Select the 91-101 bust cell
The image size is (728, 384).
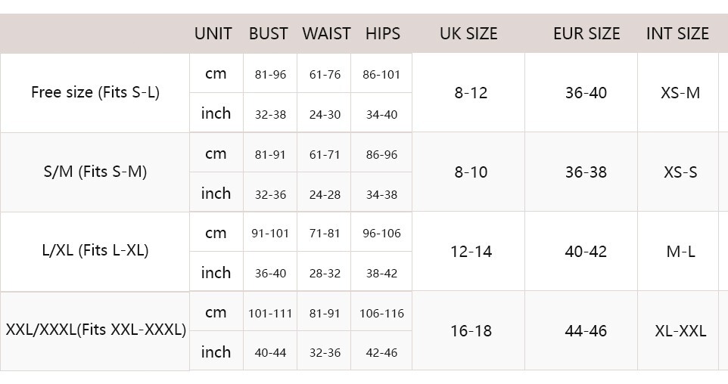[270, 234]
